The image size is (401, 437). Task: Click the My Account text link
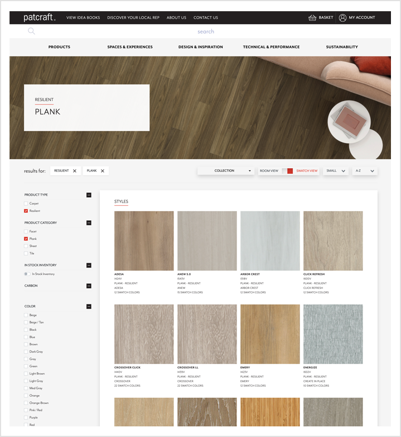[x=362, y=17]
